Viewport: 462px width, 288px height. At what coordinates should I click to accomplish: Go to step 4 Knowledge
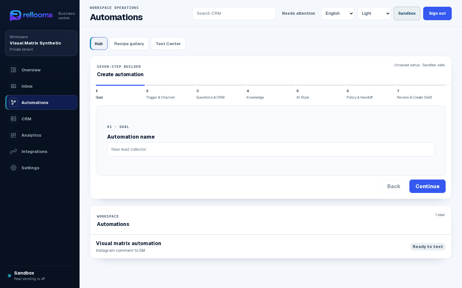pyautogui.click(x=271, y=93)
